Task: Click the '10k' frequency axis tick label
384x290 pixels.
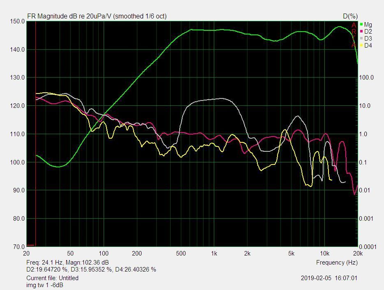Action: click(324, 253)
